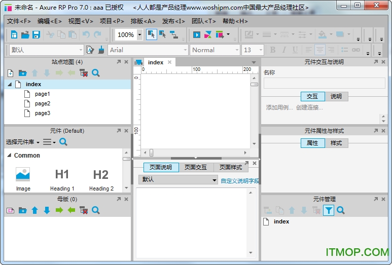392x265 pixels.
Task: Click the 自定义说明字段 link
Action: point(239,180)
